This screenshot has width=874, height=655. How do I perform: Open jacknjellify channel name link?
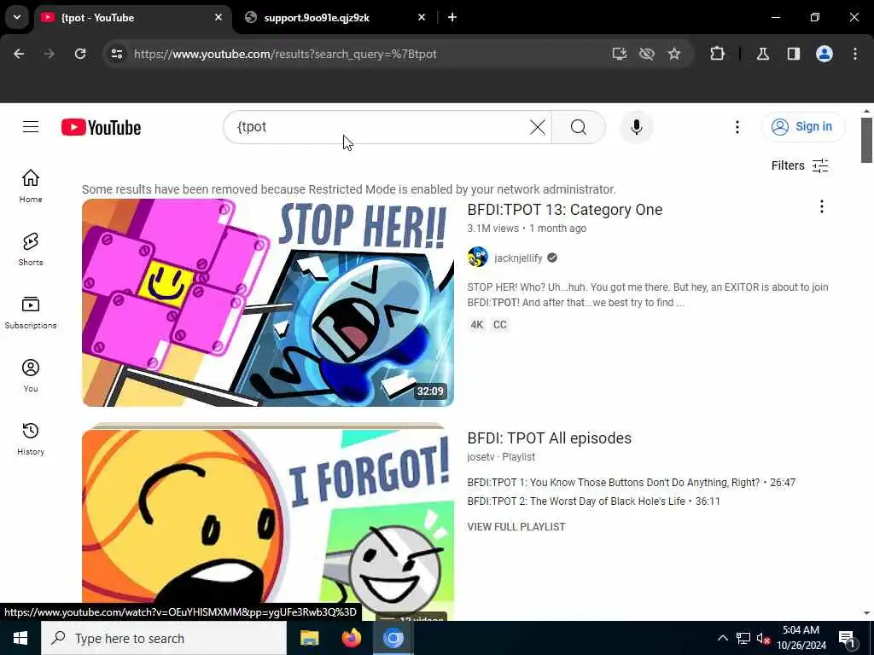pyautogui.click(x=518, y=258)
